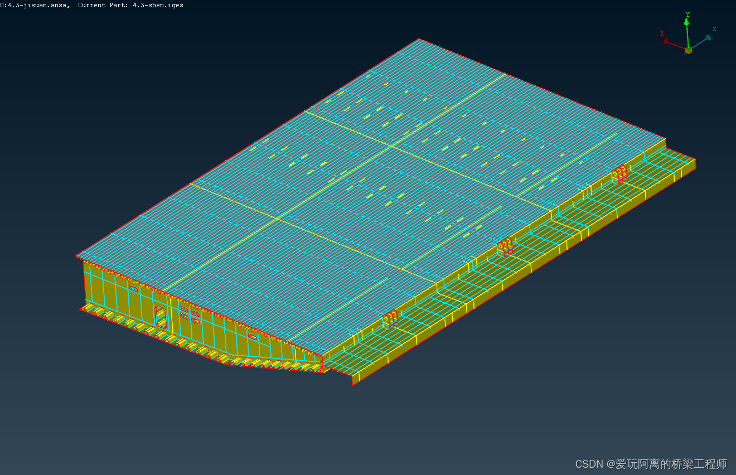
Task: Click the green Y axis arrow
Action: [x=687, y=28]
